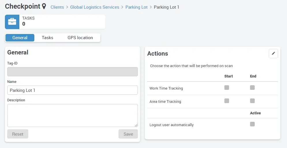The image size is (287, 148).
Task: Click the Tag-ID field
Action: (x=72, y=72)
